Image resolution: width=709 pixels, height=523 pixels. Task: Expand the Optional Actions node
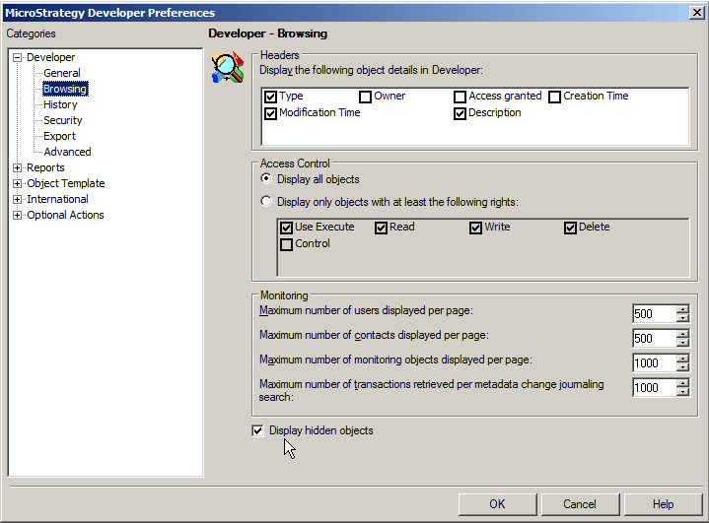coord(17,216)
